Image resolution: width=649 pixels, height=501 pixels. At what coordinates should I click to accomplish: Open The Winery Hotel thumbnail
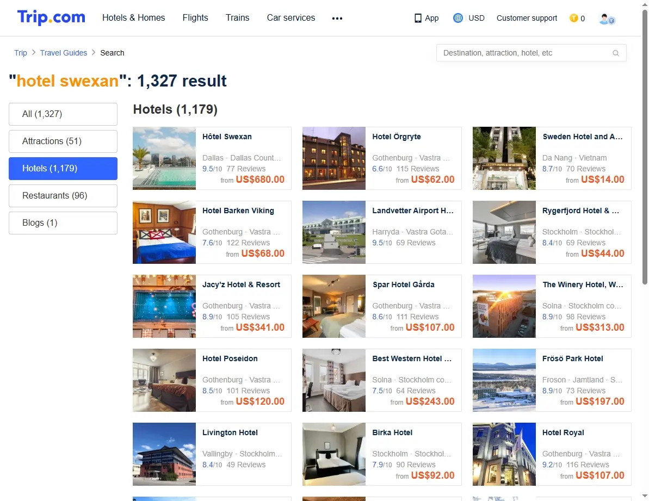(x=504, y=307)
